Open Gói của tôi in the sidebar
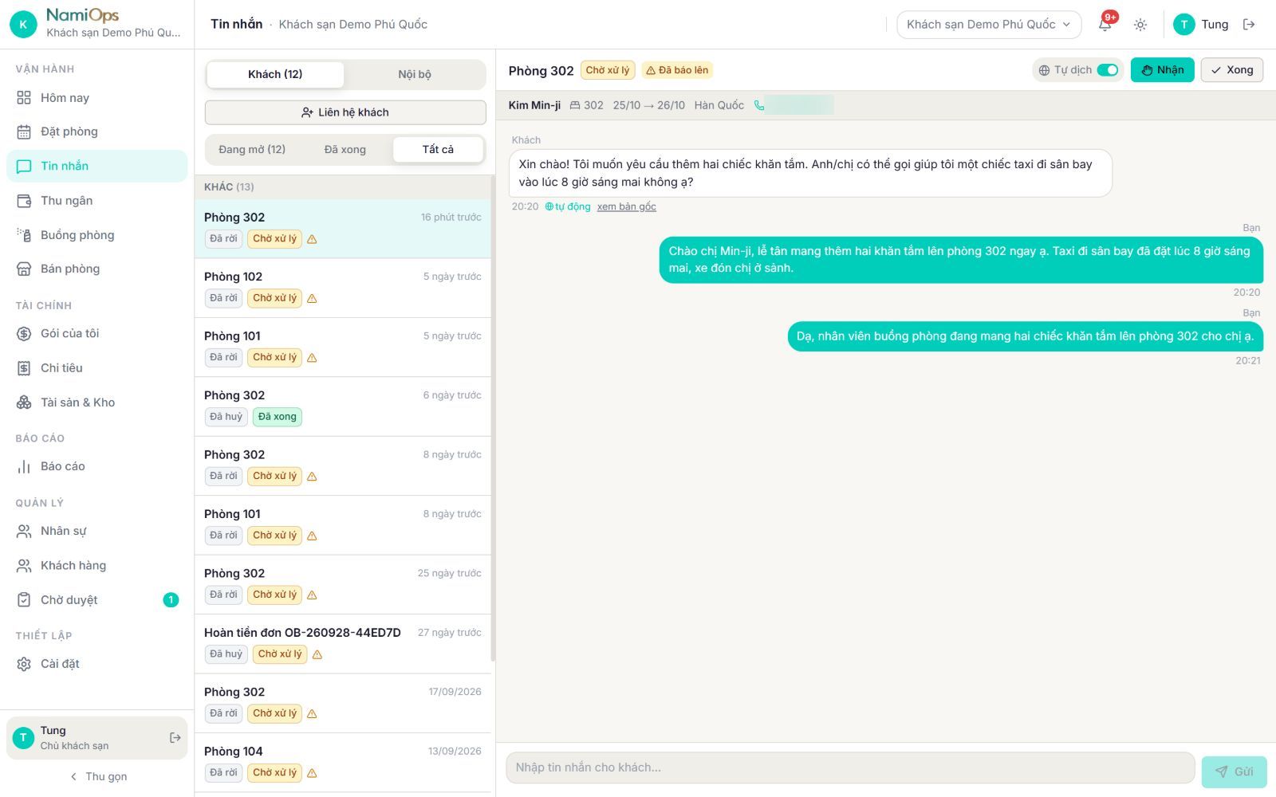This screenshot has height=797, width=1276. click(x=97, y=334)
